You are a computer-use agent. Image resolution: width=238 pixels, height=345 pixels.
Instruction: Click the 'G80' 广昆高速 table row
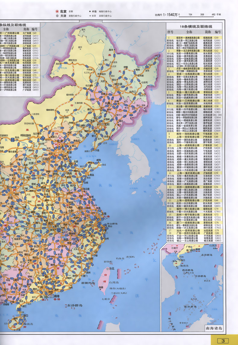click(194, 233)
